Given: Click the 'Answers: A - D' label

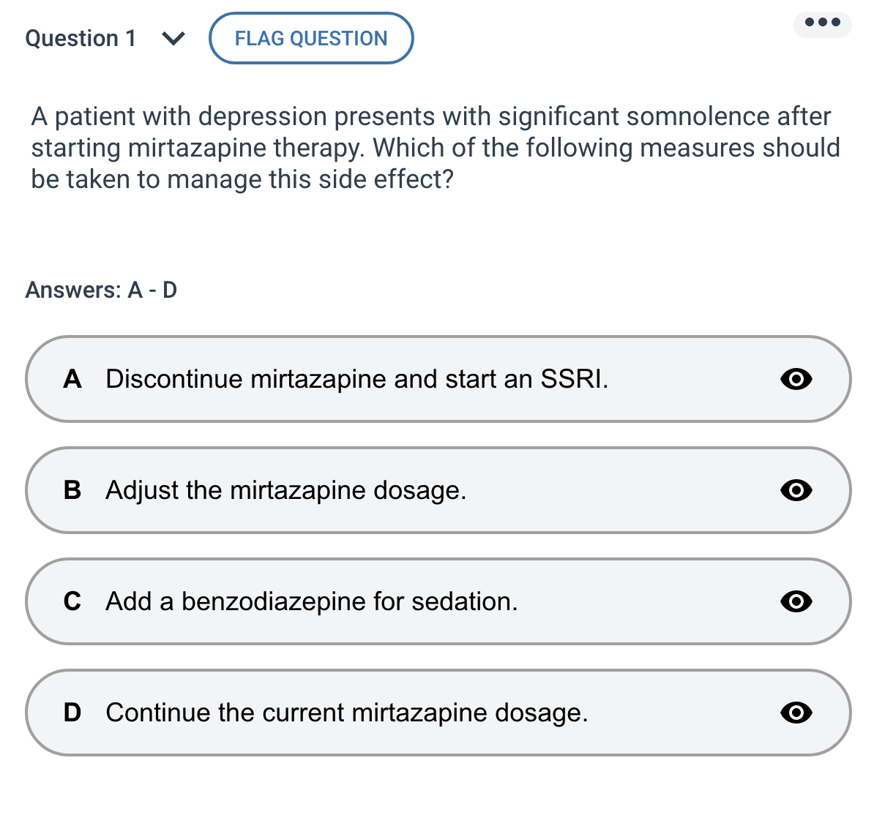Looking at the screenshot, I should click(101, 290).
